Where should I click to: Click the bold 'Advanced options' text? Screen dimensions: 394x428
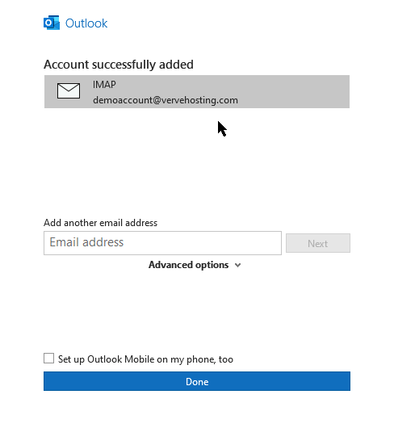pyautogui.click(x=189, y=265)
